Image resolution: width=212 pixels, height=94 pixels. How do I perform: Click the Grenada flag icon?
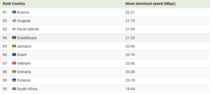(14, 72)
